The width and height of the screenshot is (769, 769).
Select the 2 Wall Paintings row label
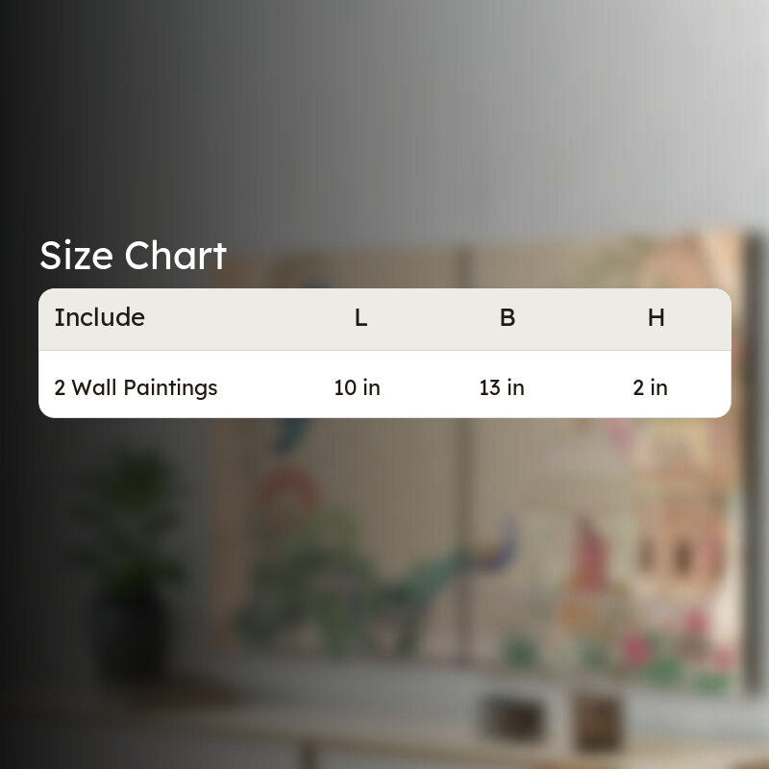136,387
